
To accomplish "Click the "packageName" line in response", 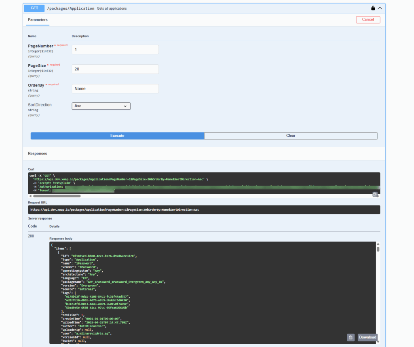I will pyautogui.click(x=113, y=282).
